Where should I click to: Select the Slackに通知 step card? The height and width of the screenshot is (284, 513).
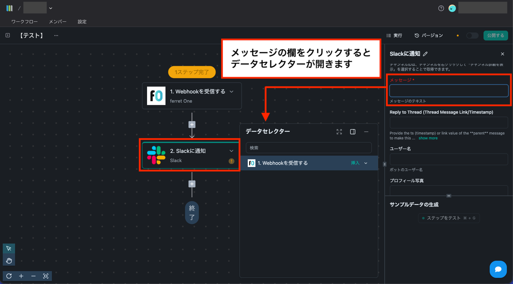[190, 155]
